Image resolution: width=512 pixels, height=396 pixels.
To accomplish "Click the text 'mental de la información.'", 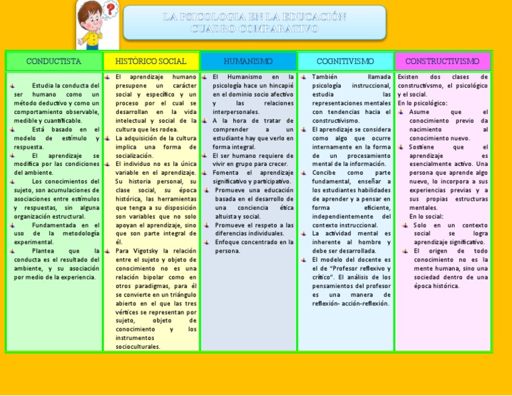I will click(x=349, y=164).
